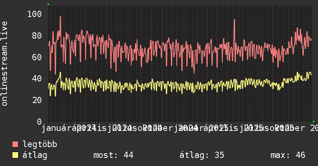Click the y-axis label 60
318x166 pixels.
[x=37, y=57]
